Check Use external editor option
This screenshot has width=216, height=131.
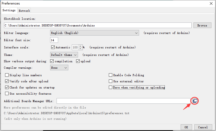pyautogui.click(x=110, y=81)
